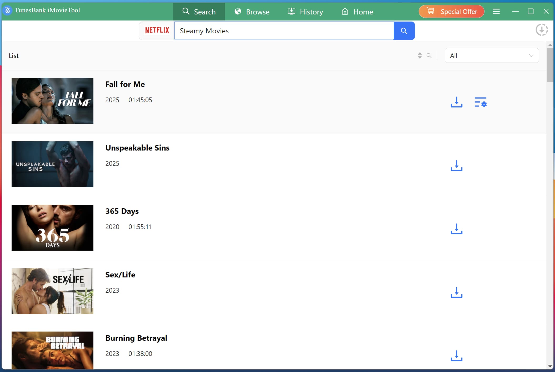Viewport: 555px width, 372px height.
Task: Download the Fall for Me movie
Action: coord(456,102)
